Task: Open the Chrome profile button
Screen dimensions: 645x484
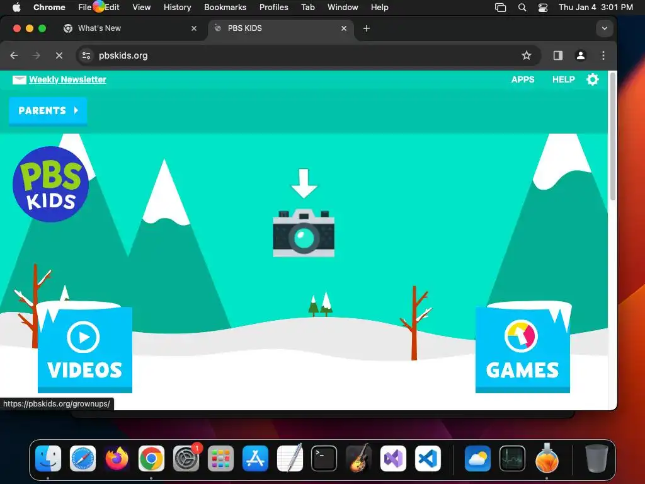Action: click(580, 55)
